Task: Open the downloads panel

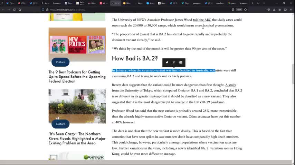Action: pyautogui.click(x=274, y=10)
